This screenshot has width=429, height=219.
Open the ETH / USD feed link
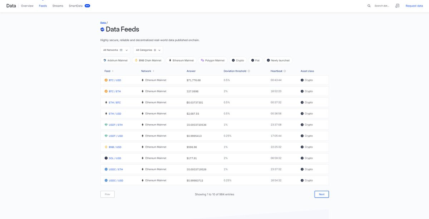[115, 114]
